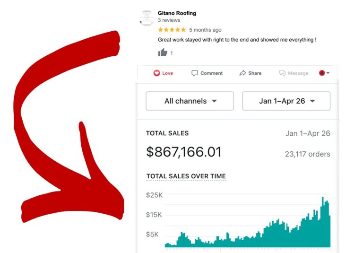
Task: View the reviewer's 3 reviews
Action: pos(169,20)
